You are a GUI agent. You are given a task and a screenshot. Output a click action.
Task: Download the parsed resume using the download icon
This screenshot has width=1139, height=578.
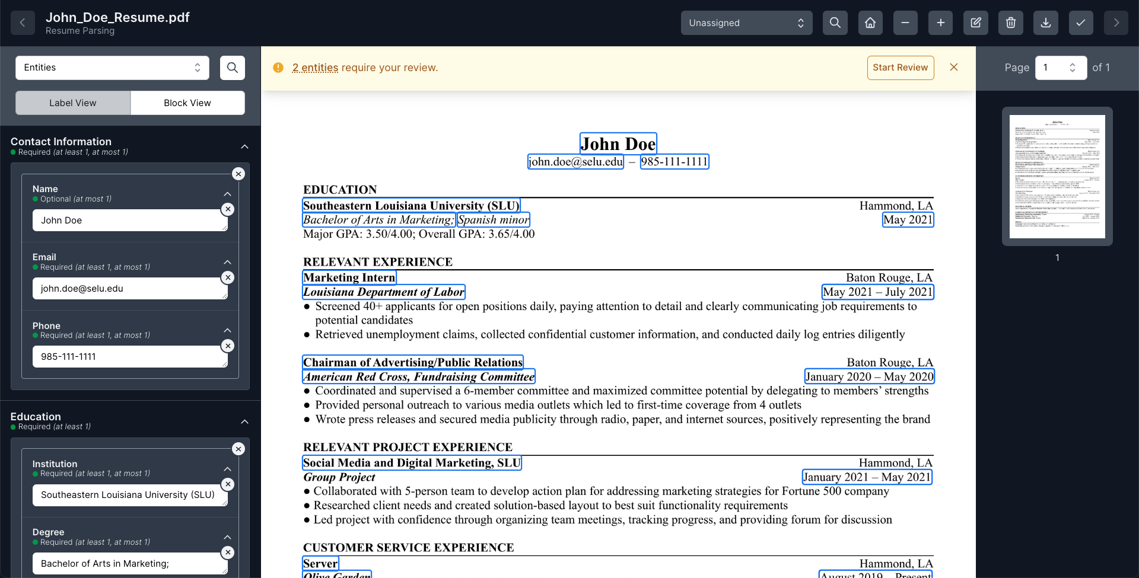[x=1045, y=23]
